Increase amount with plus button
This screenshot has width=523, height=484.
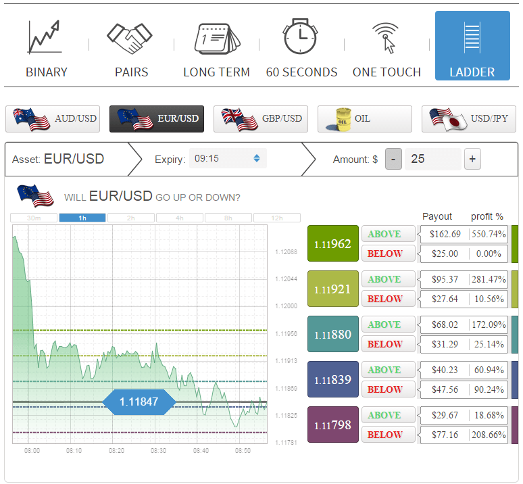click(472, 159)
